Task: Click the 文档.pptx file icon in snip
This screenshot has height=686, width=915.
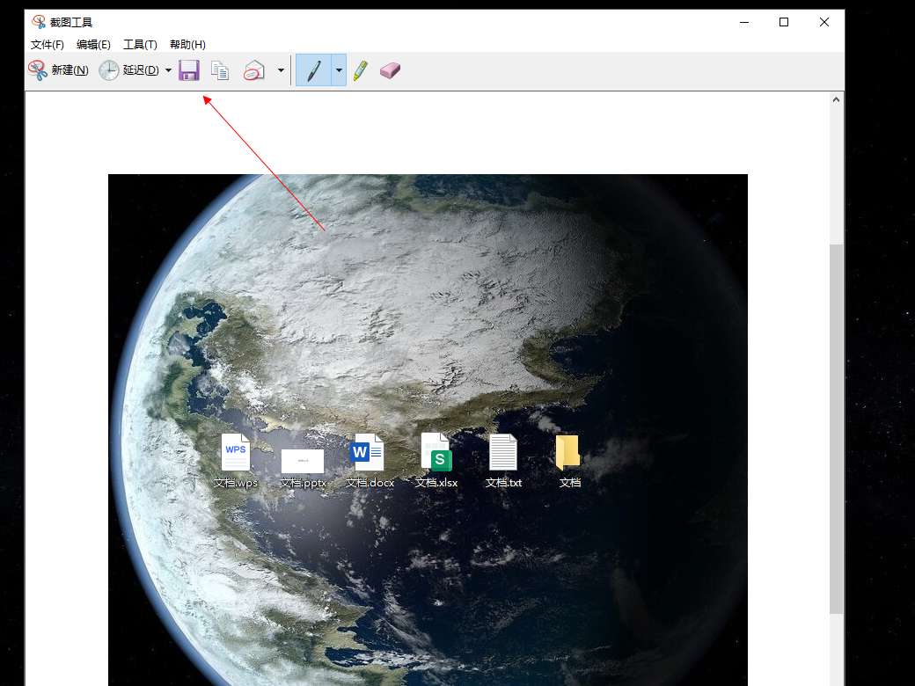Action: pos(303,461)
